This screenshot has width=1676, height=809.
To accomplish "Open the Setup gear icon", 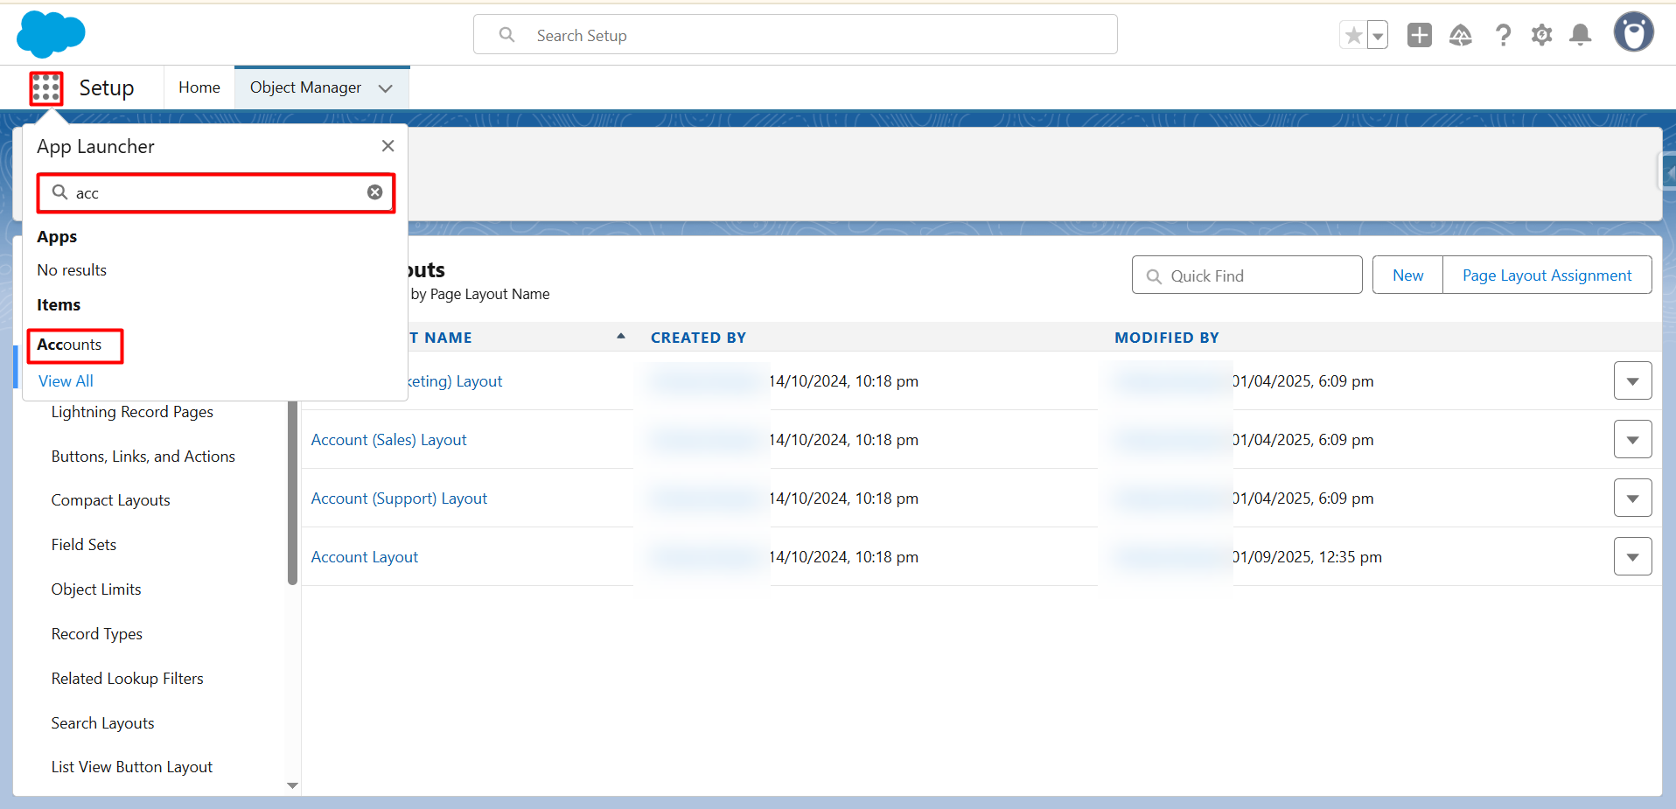I will click(x=1541, y=35).
